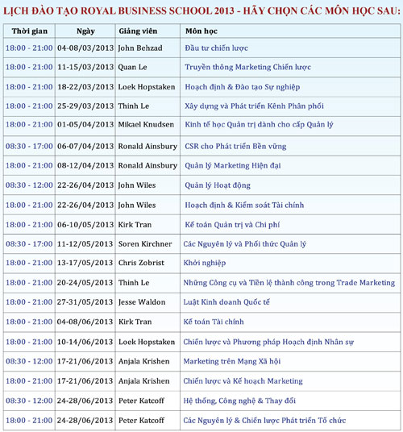Choose the Quản lý Hoạt động course
The image size is (403, 432).
218,185
